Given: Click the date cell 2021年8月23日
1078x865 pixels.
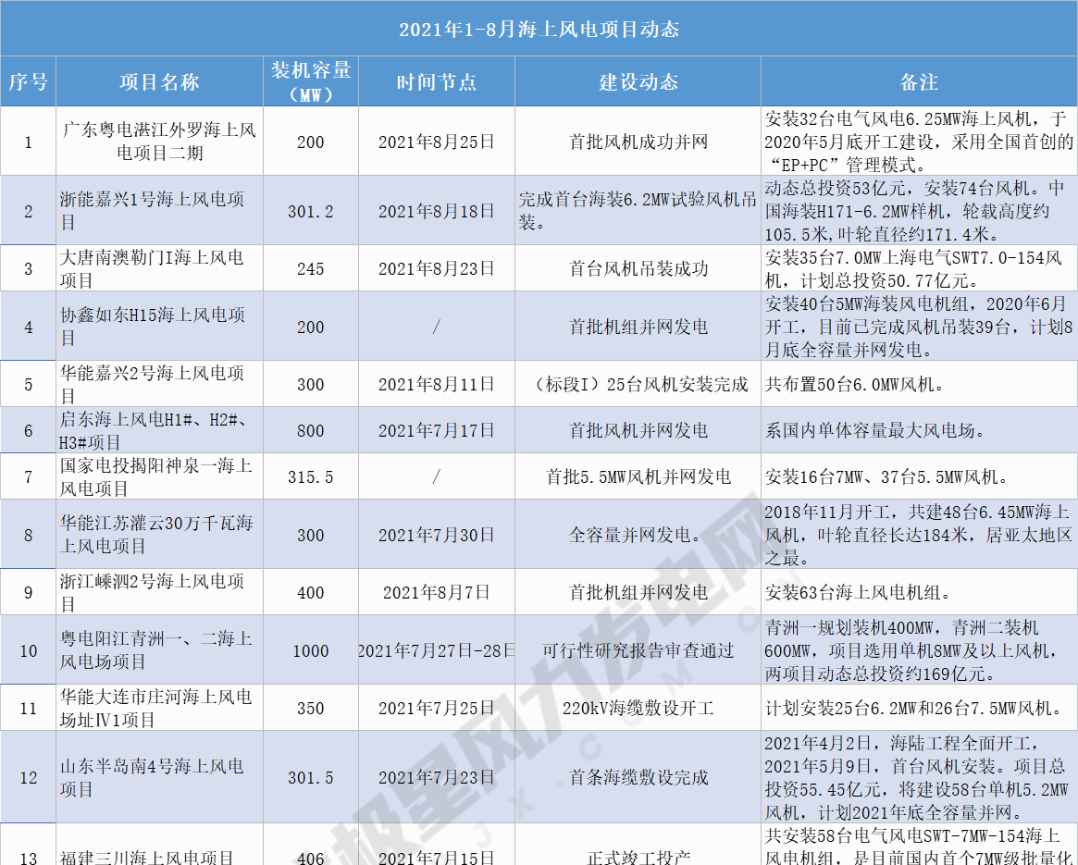Looking at the screenshot, I should (x=436, y=269).
